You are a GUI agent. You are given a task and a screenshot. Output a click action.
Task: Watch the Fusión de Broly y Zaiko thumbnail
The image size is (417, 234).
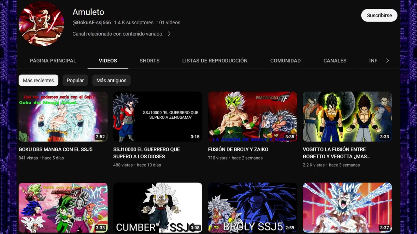coord(252,117)
